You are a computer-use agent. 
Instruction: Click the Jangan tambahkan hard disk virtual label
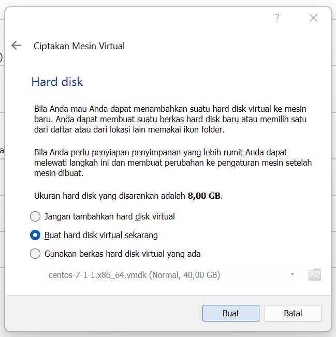pyautogui.click(x=110, y=216)
